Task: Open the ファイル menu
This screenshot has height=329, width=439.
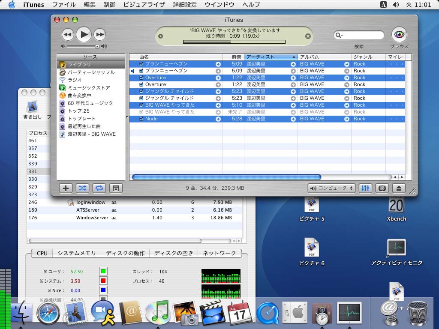Action: [64, 4]
